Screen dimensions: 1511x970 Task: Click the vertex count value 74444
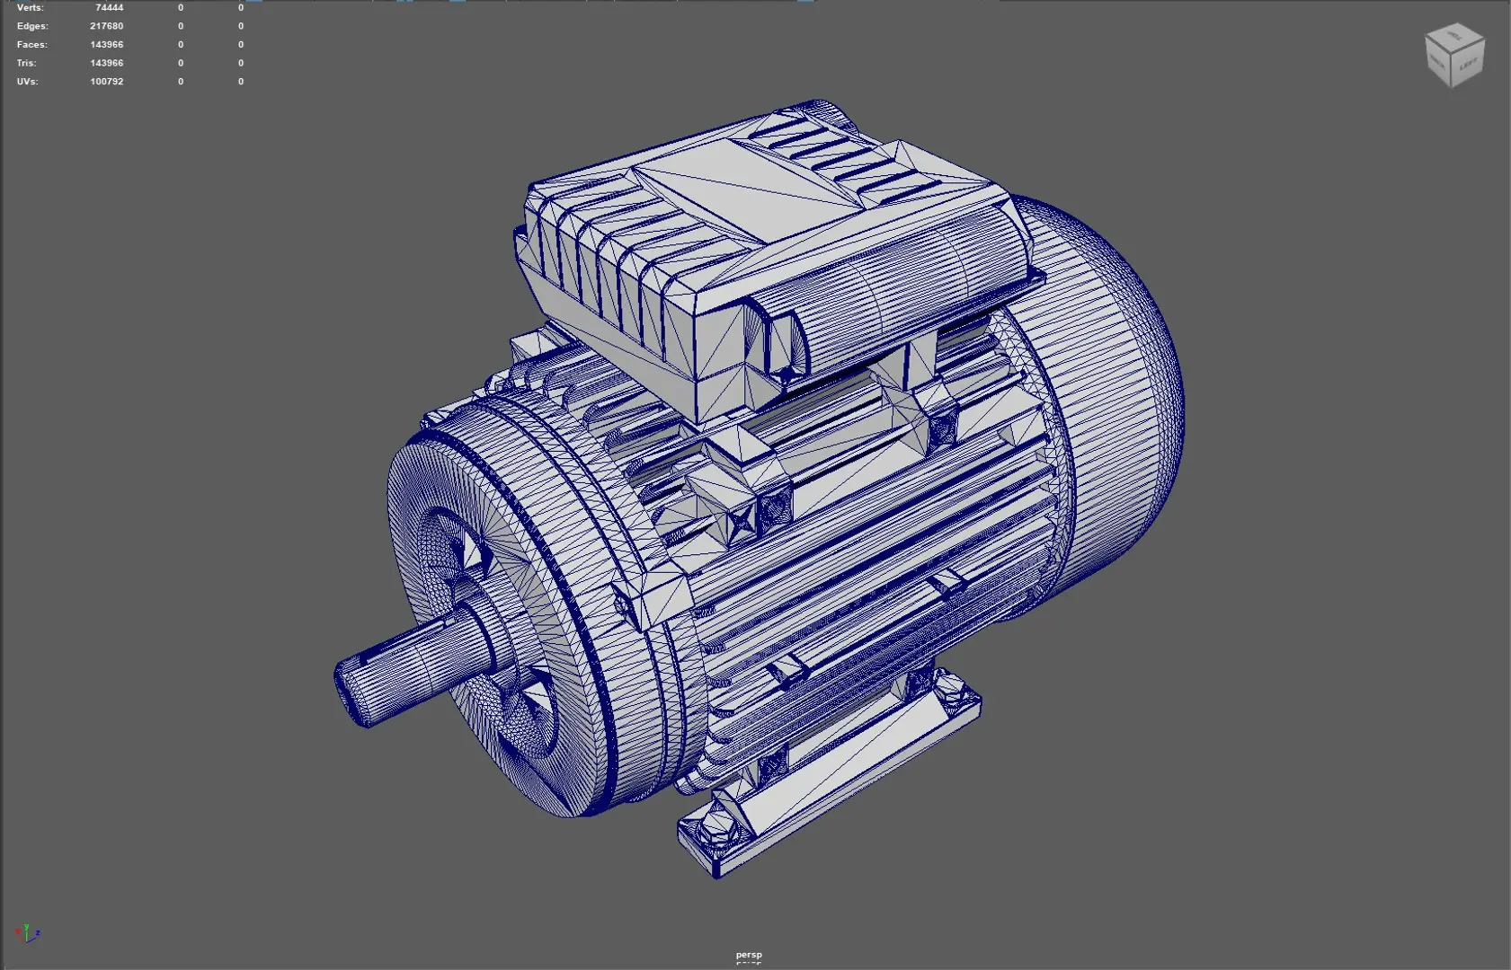point(110,7)
